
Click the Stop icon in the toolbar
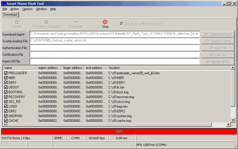105,22
